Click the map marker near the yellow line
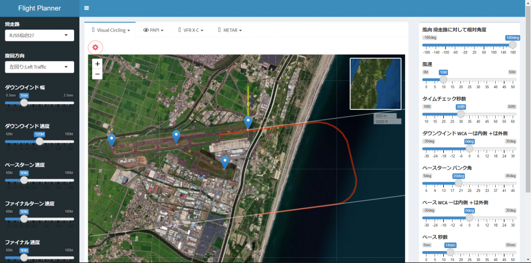The image size is (531, 263). tap(248, 122)
